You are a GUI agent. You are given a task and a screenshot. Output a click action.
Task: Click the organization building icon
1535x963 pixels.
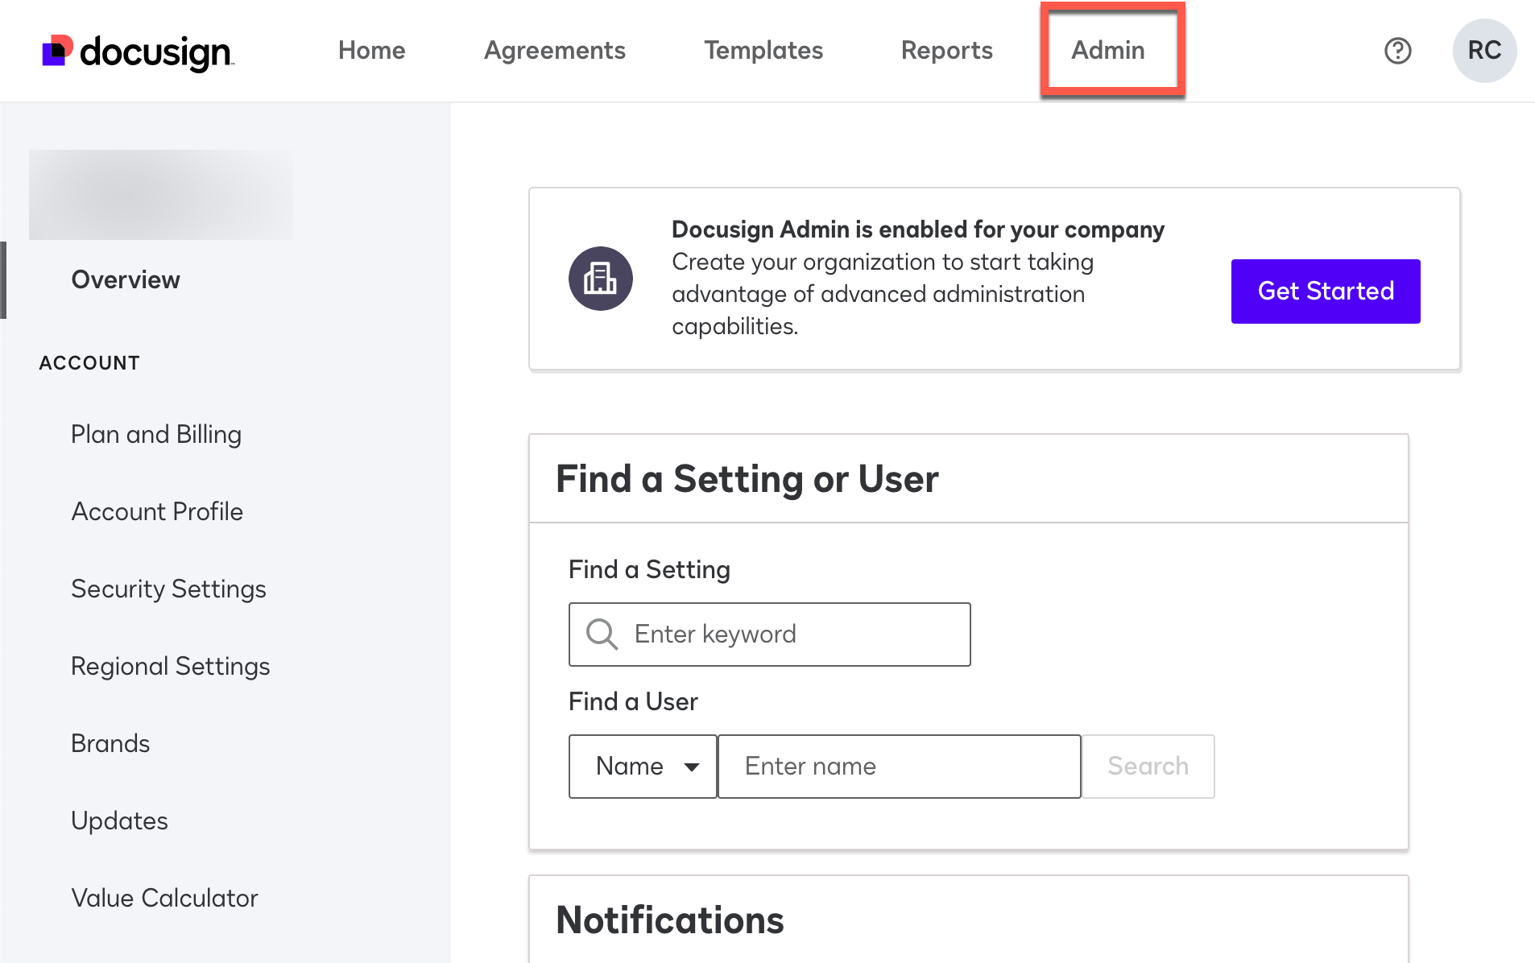click(x=600, y=279)
